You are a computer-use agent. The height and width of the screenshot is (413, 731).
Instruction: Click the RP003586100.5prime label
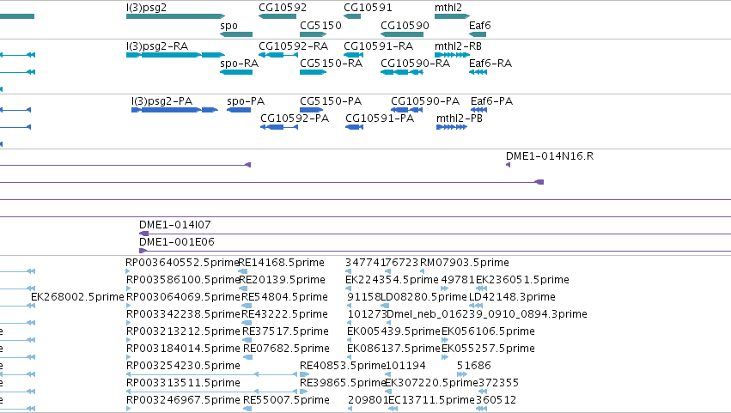click(x=183, y=280)
